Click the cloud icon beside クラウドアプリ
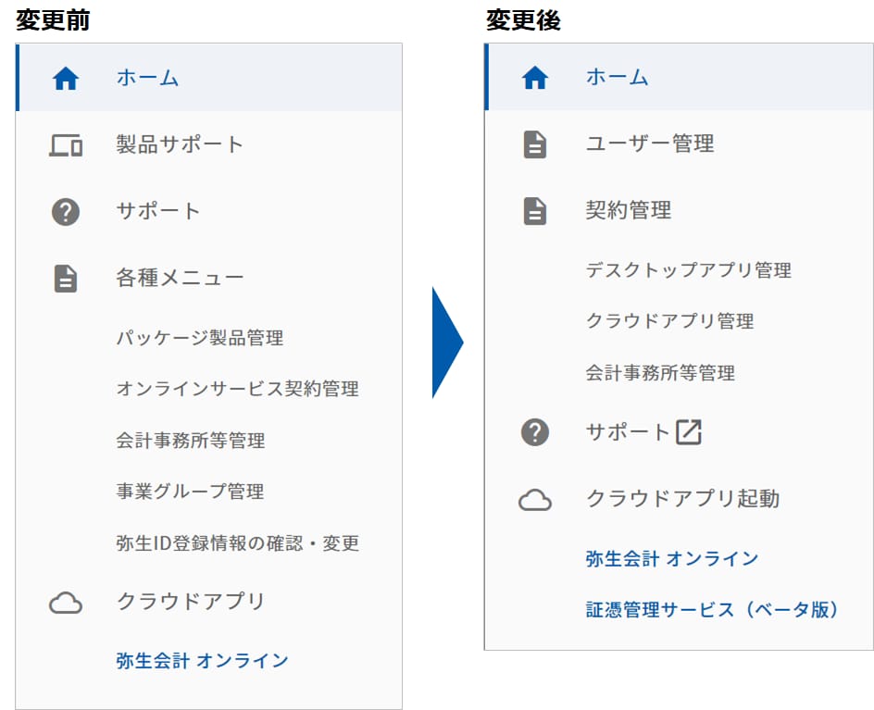Viewport: 874px width, 710px height. (66, 604)
